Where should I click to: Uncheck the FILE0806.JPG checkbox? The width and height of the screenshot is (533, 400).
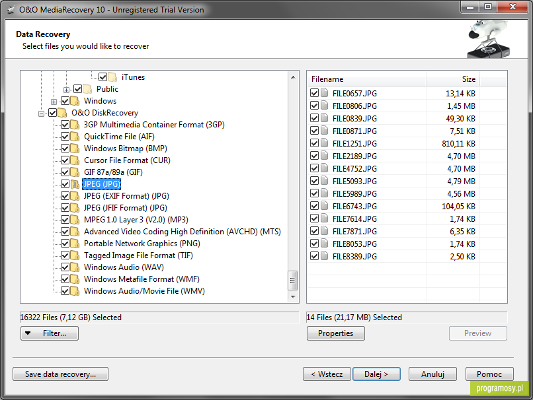click(x=314, y=106)
